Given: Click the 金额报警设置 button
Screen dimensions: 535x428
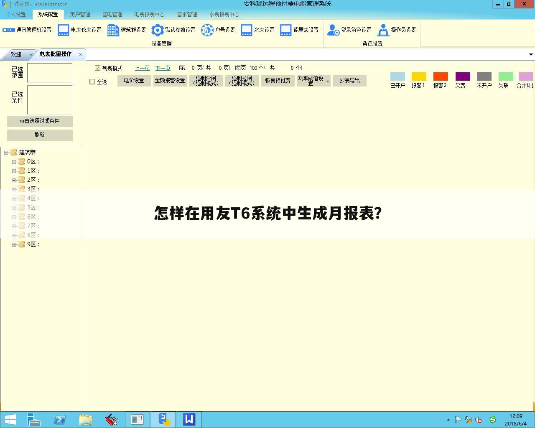Looking at the screenshot, I should pos(170,81).
